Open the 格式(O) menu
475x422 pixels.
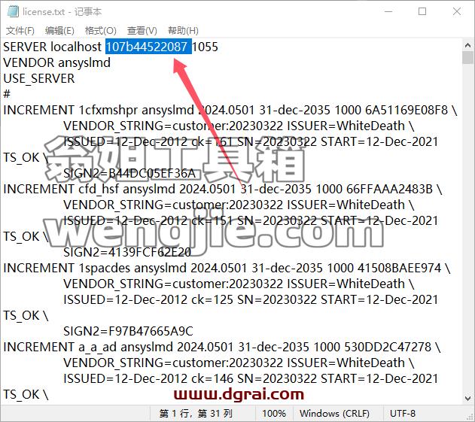tap(101, 31)
